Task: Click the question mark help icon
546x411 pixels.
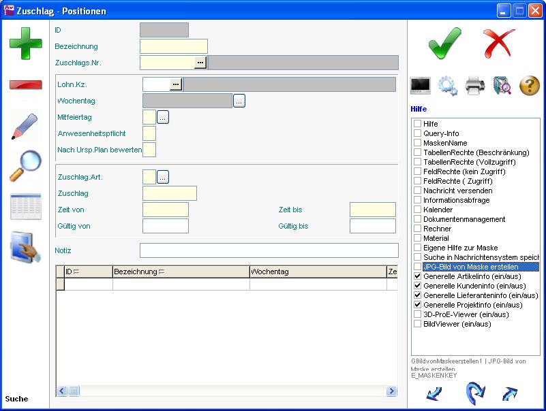Action: point(530,86)
